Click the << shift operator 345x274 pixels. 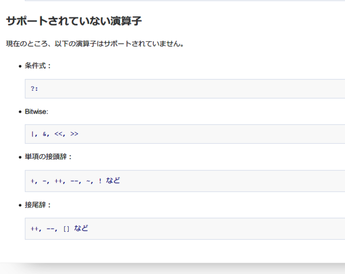point(58,134)
